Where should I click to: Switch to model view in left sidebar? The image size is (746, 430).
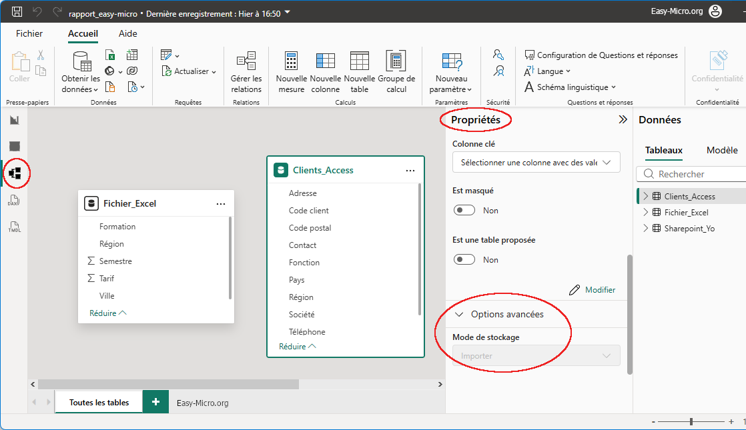point(15,173)
